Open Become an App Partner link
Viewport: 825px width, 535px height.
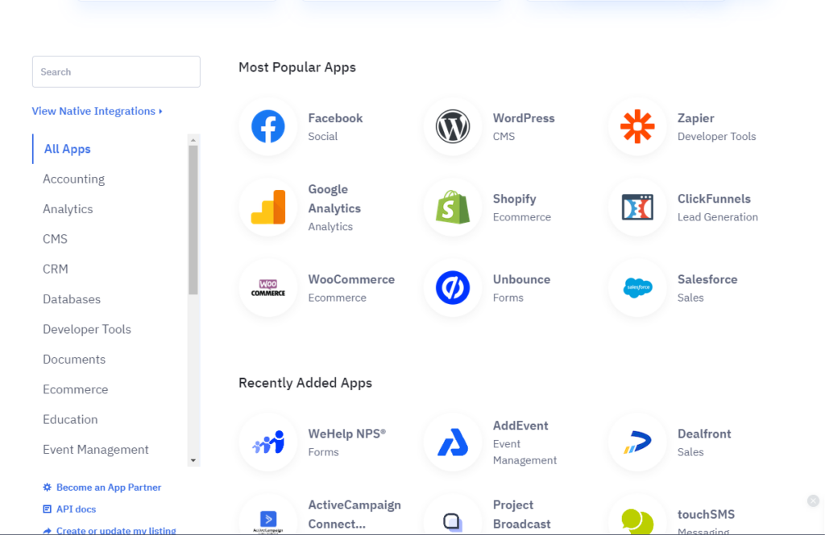tap(109, 488)
